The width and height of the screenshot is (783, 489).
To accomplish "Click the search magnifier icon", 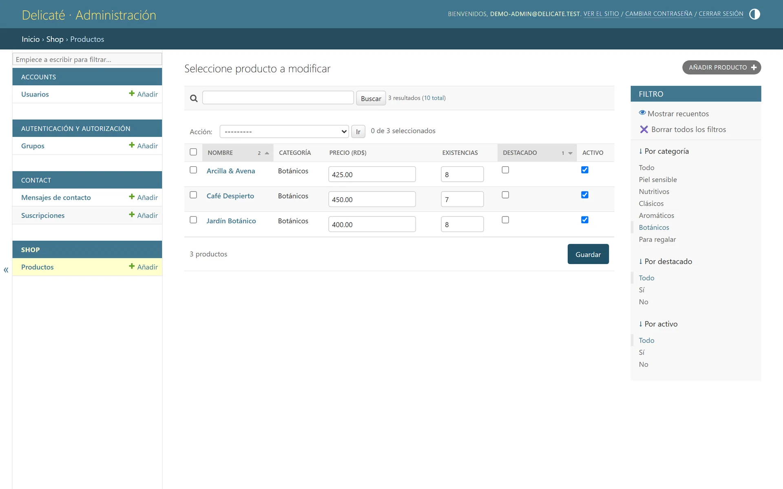I will click(x=194, y=98).
